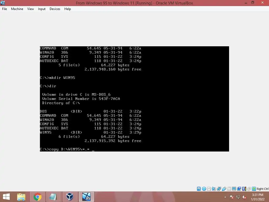Click the optical drive indicator in status bar
Image resolution: width=269 pixels, height=202 pixels.
coord(204,189)
